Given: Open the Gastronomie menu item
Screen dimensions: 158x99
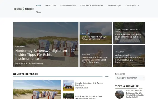Looking at the screenshot, I should point(51,6).
